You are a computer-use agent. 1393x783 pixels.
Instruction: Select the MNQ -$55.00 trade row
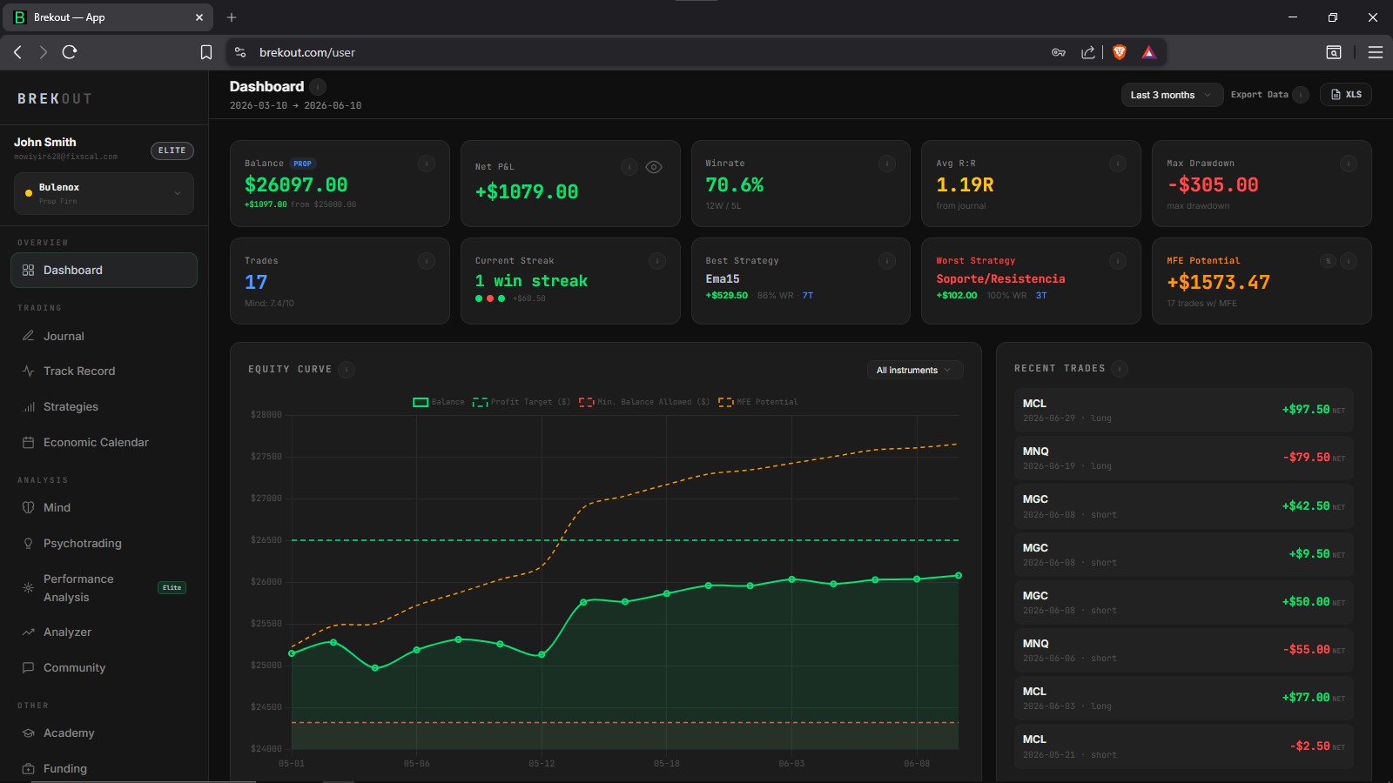tap(1184, 650)
